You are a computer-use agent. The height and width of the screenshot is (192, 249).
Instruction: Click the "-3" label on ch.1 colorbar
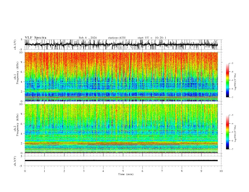pos(232,63)
